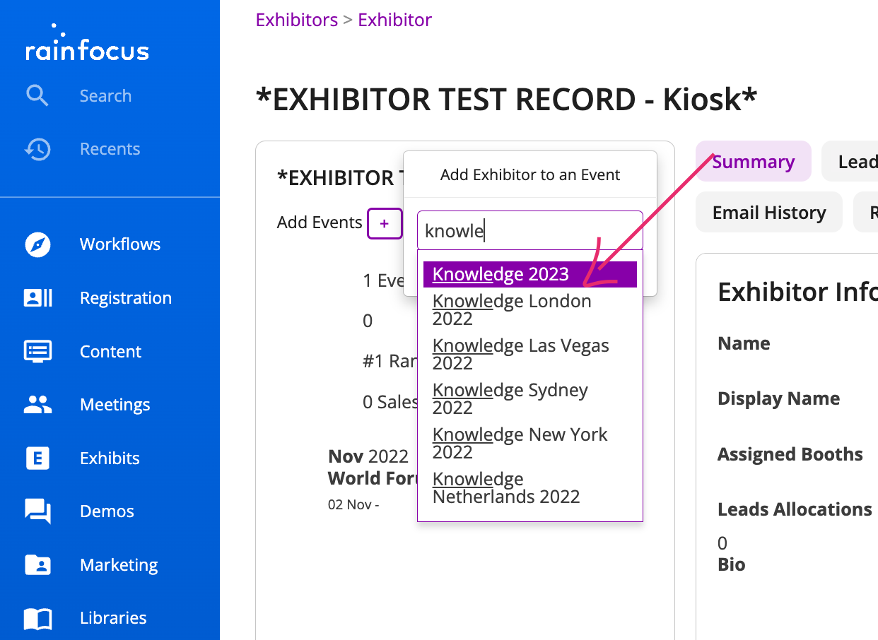878x640 pixels.
Task: Open the Demos chat bubble icon
Action: point(37,511)
